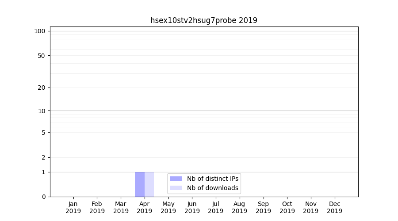The height and width of the screenshot is (221, 398).
Task: Select the 'Nb of distinct IPs' legend text
Action: click(212, 179)
